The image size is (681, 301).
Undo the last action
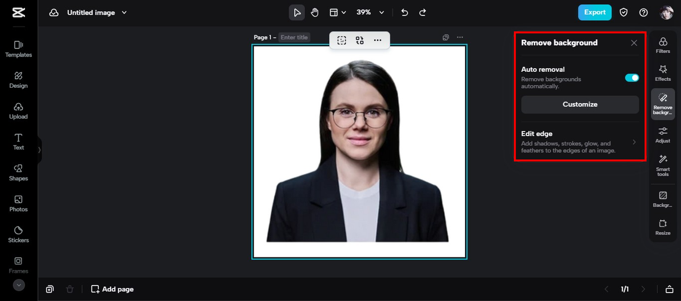[x=405, y=12]
